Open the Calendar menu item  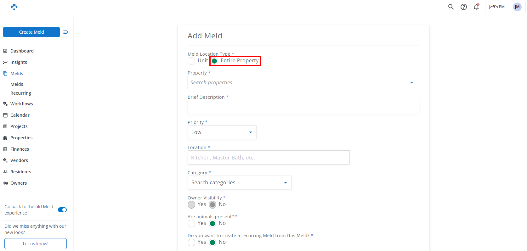20,115
